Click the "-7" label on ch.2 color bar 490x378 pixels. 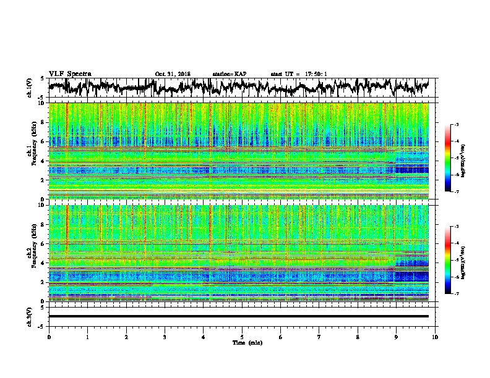456,294
